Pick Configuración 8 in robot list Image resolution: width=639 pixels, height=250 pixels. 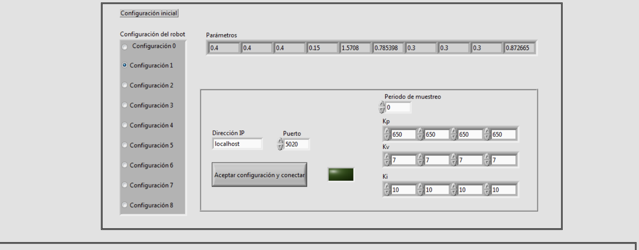point(125,205)
